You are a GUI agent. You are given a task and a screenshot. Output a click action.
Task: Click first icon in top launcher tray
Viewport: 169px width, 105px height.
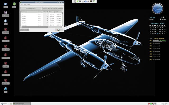[75, 1]
